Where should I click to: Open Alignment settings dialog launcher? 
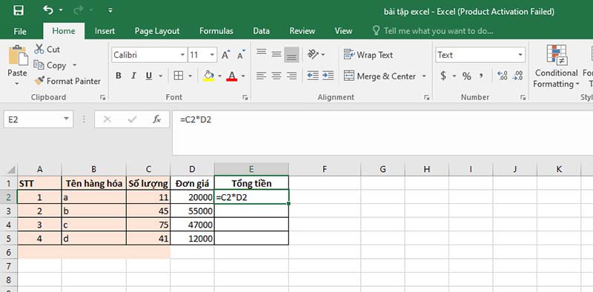point(427,98)
